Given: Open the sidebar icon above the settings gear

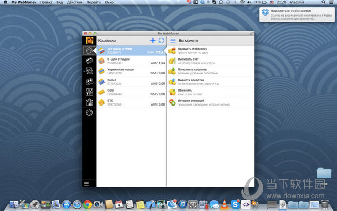Looking at the screenshot, I should point(89,102).
